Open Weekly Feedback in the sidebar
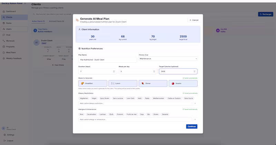 point(14,58)
